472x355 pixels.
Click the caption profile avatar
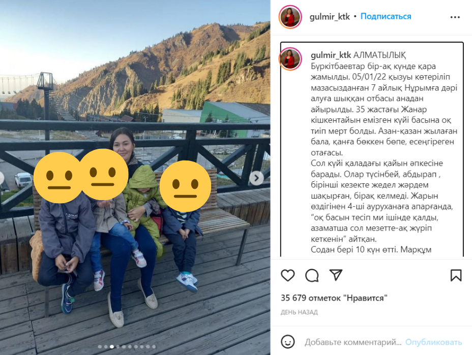290,59
